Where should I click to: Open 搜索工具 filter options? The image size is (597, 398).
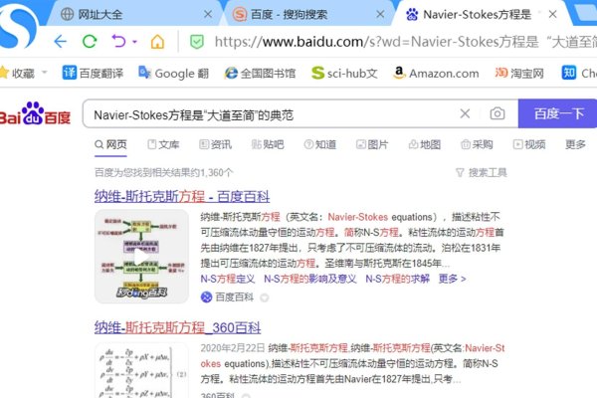click(x=482, y=173)
